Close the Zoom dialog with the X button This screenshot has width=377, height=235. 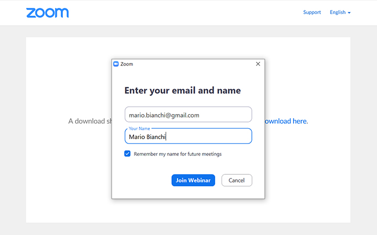pyautogui.click(x=258, y=64)
